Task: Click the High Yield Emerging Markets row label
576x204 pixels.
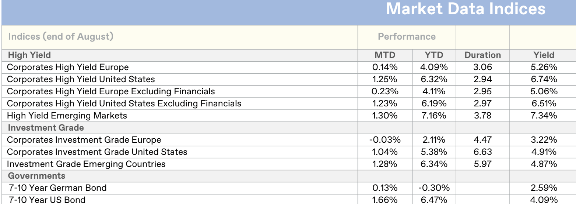Action: click(67, 116)
